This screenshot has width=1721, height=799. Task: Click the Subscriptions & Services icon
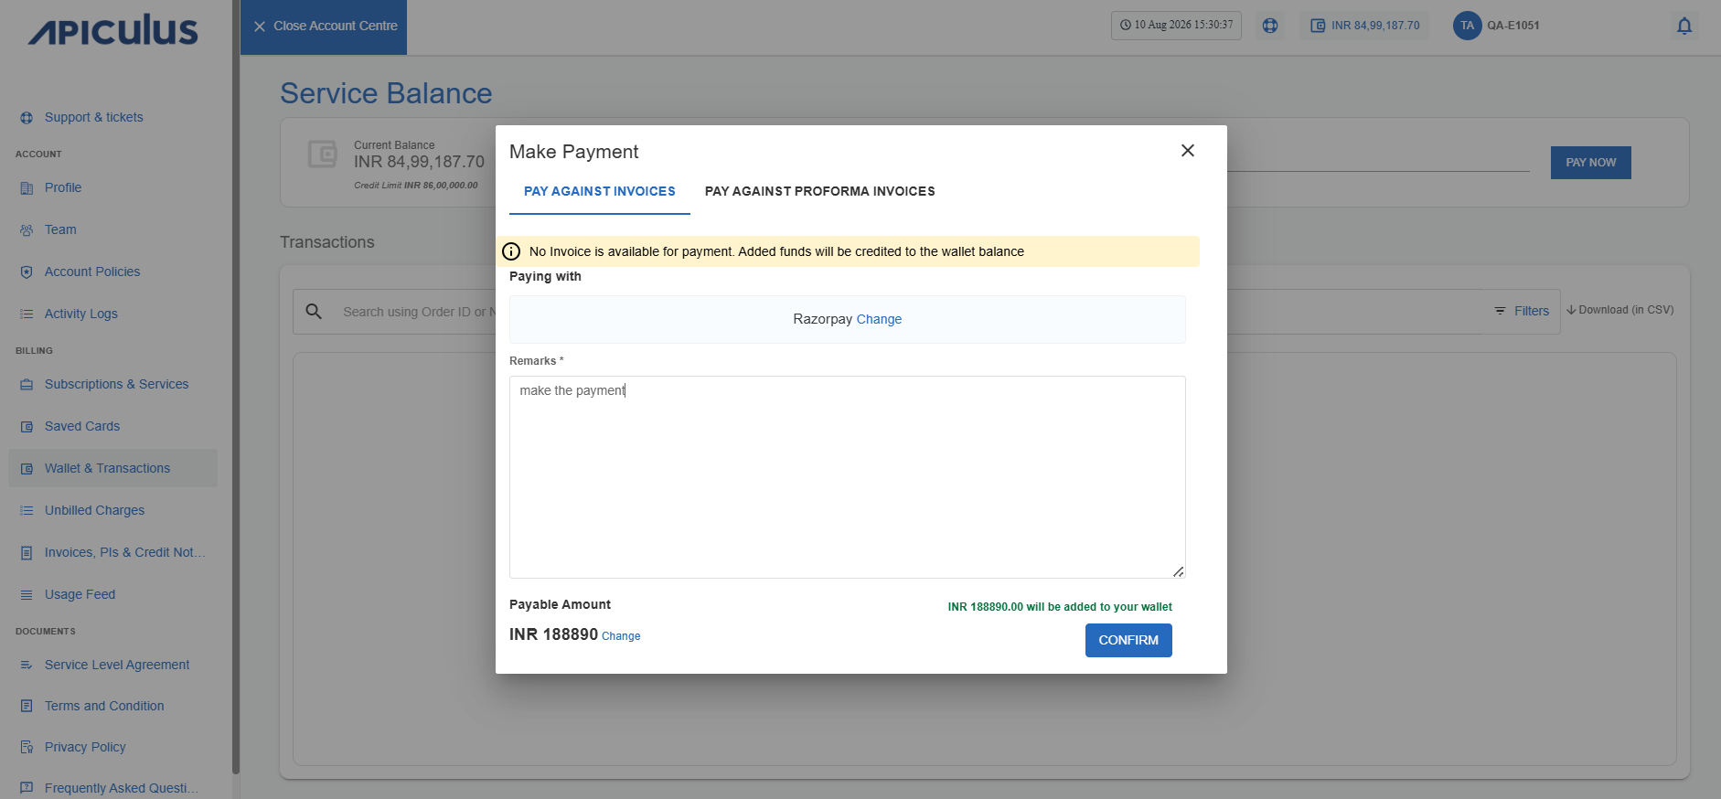pos(27,385)
